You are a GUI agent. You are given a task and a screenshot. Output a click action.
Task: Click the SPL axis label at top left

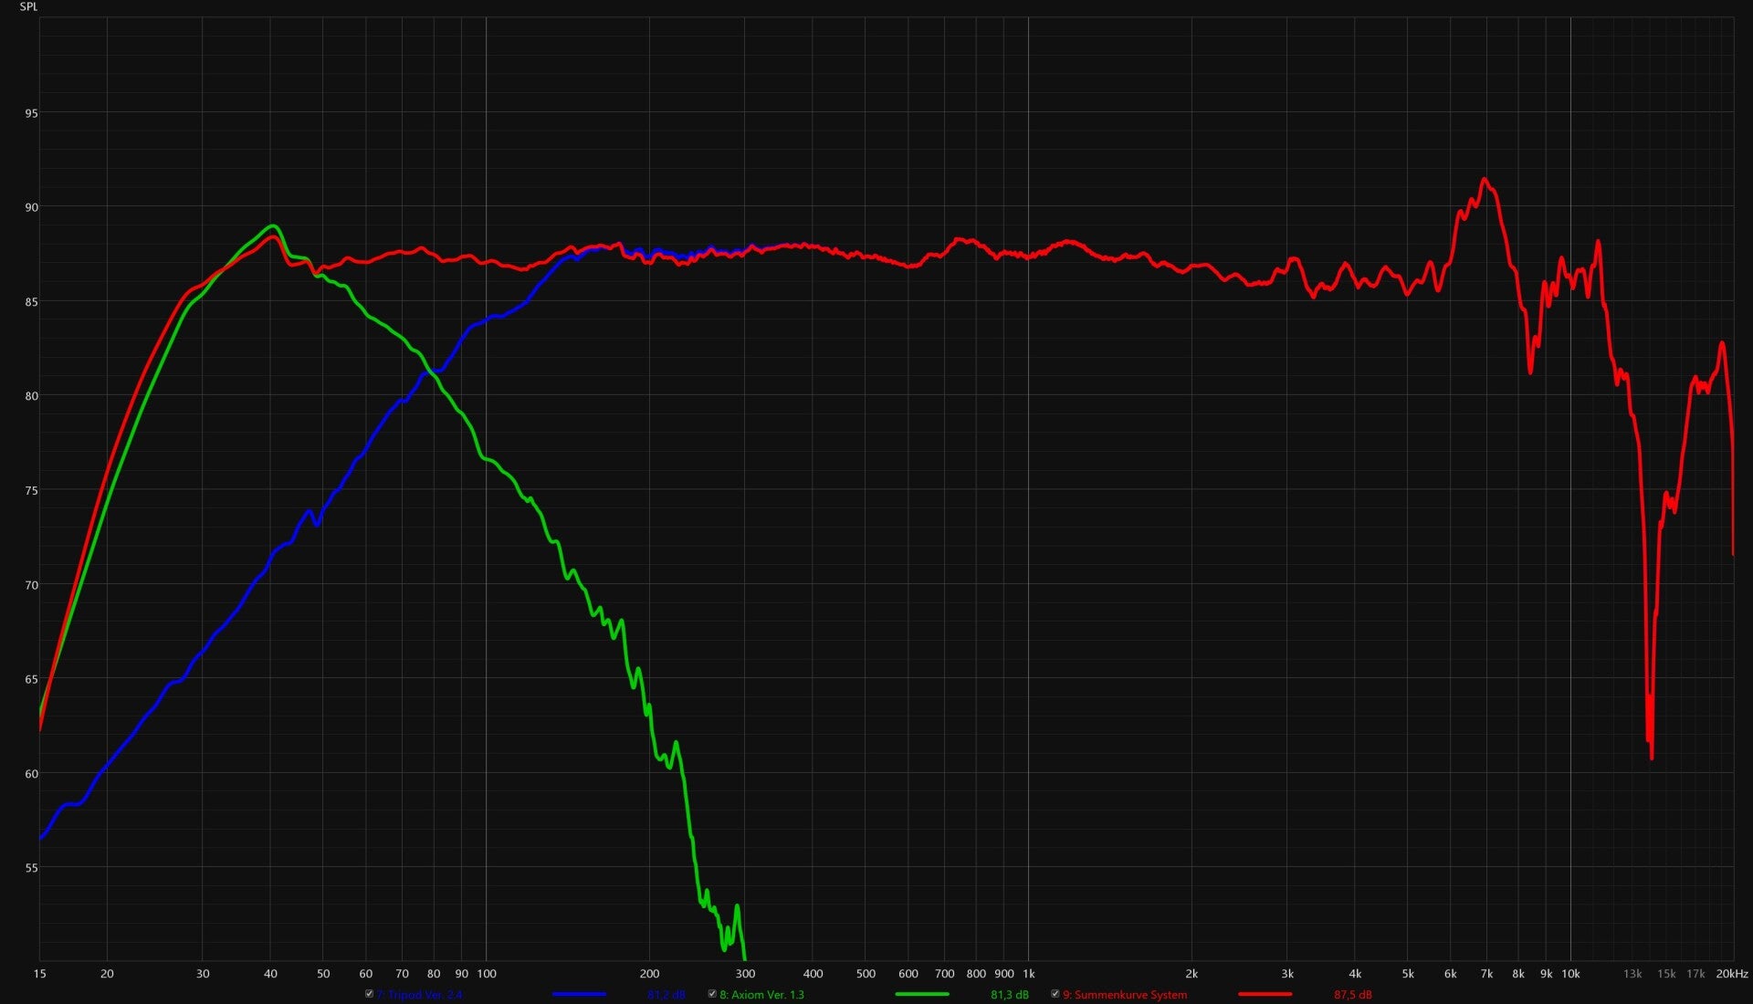tap(28, 7)
